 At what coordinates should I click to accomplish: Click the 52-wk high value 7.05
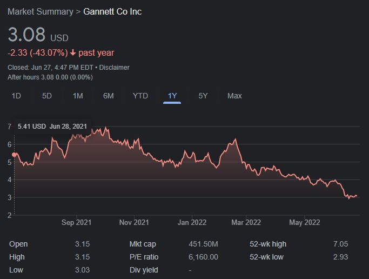[x=341, y=244]
